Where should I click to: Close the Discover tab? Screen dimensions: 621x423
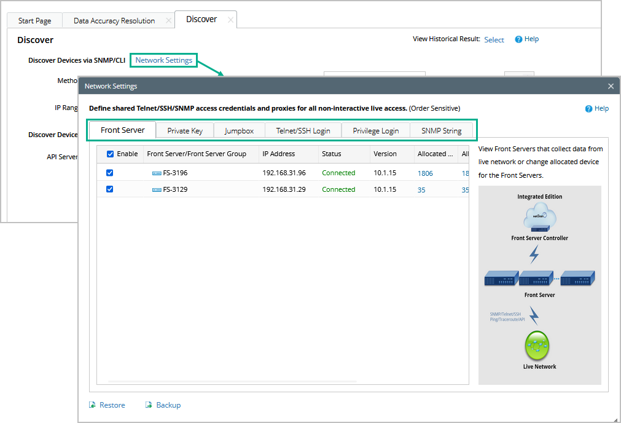click(x=230, y=20)
